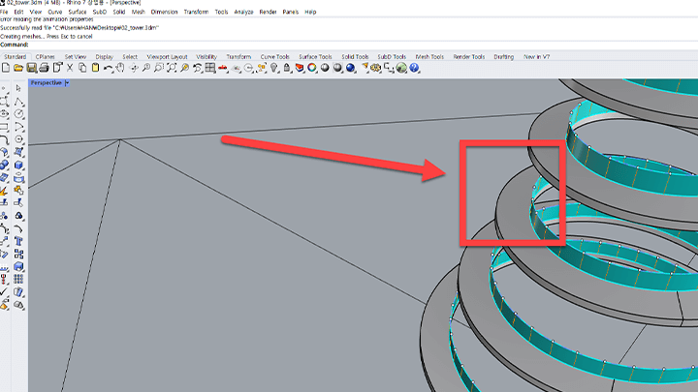The width and height of the screenshot is (698, 392).
Task: Switch to the Set View tab
Action: pyautogui.click(x=76, y=57)
